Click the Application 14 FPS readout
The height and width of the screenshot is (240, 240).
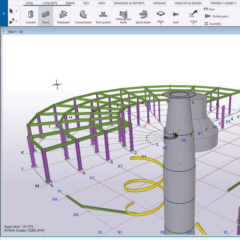[x=19, y=226]
